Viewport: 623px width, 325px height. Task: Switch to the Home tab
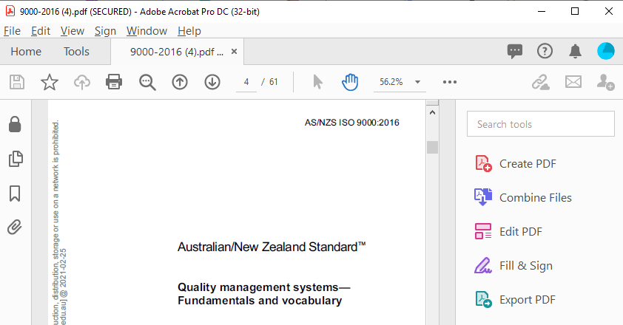point(26,52)
